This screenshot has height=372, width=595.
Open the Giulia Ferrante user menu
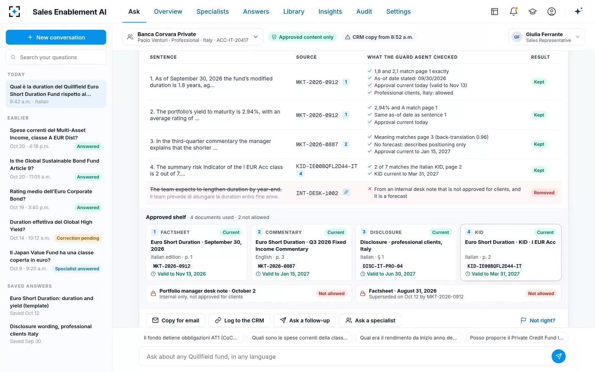547,37
